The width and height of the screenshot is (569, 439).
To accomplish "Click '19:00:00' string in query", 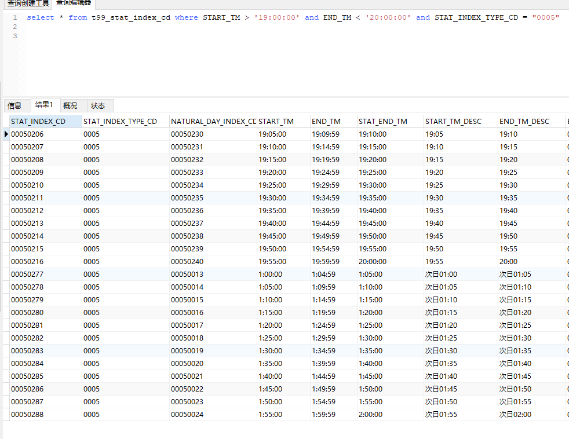I will 277,17.
